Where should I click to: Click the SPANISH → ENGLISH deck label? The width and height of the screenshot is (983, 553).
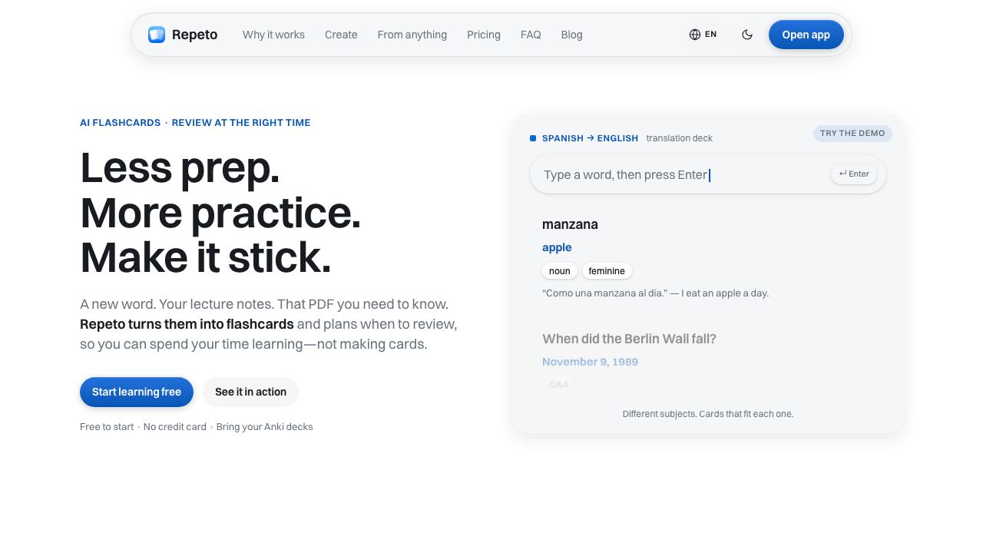coord(590,138)
